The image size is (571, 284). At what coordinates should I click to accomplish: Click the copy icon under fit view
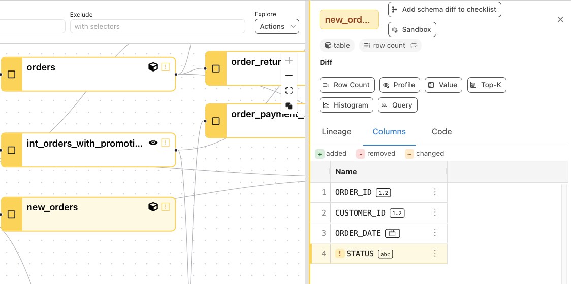pos(289,106)
